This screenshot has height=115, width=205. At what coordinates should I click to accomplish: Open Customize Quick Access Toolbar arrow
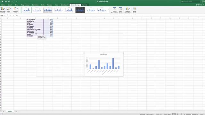pyautogui.click(x=17, y=2)
